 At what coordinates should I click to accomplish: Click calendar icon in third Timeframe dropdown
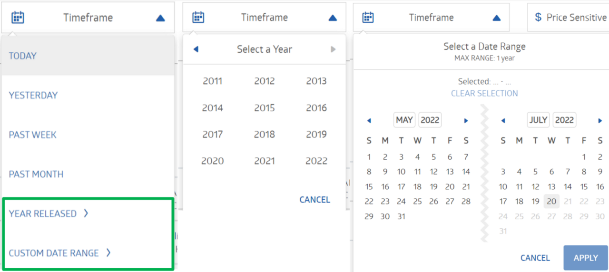[368, 18]
